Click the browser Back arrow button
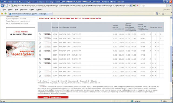This screenshot has width=173, height=103. (x=2, y=6)
